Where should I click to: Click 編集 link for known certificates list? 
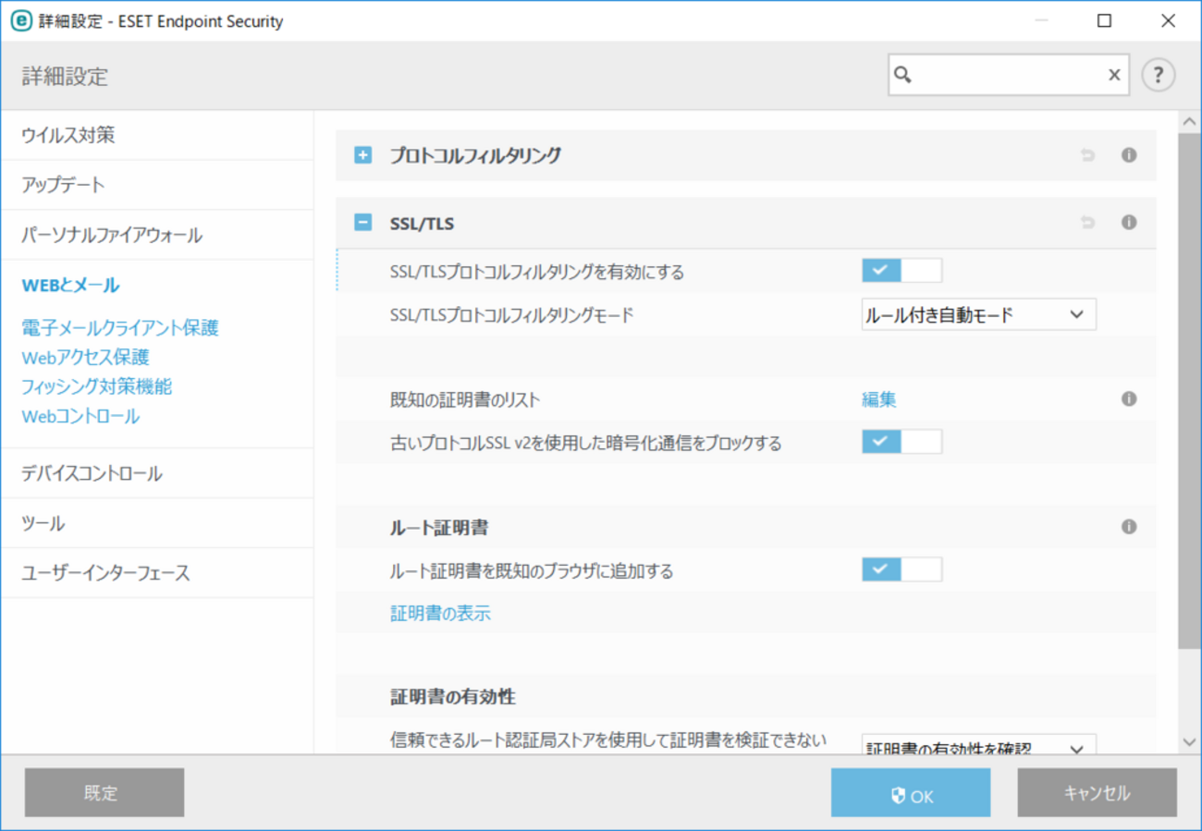pos(879,399)
